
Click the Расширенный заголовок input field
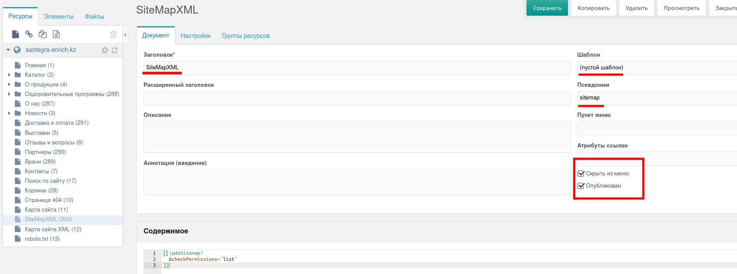click(x=357, y=98)
